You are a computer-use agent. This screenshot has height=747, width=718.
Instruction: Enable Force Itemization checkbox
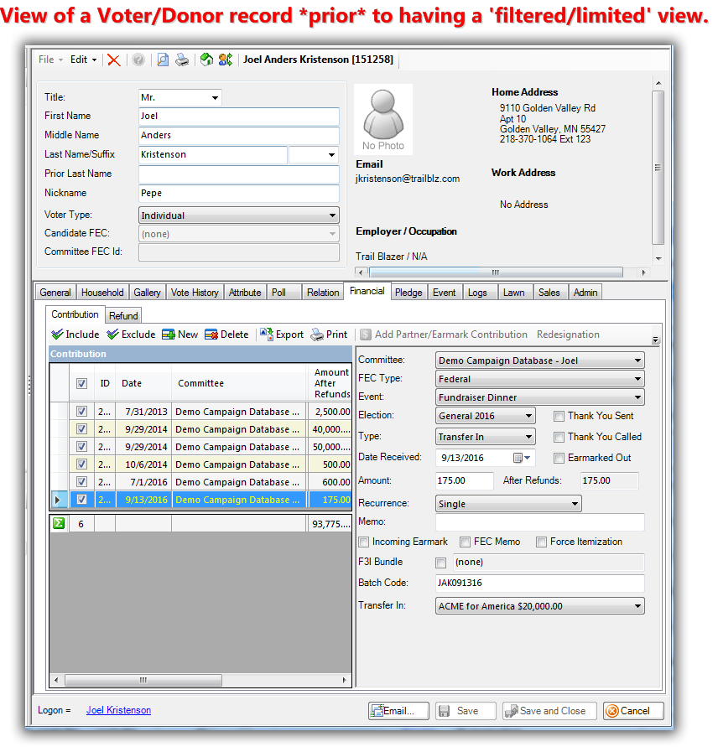click(x=541, y=542)
